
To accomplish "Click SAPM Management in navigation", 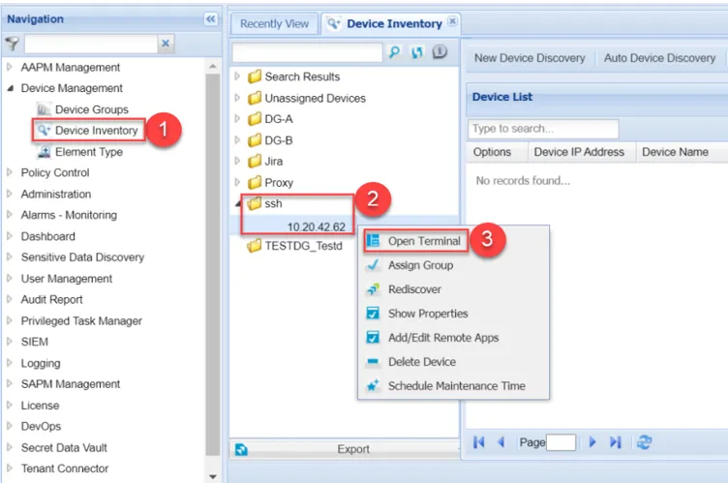I will [71, 384].
